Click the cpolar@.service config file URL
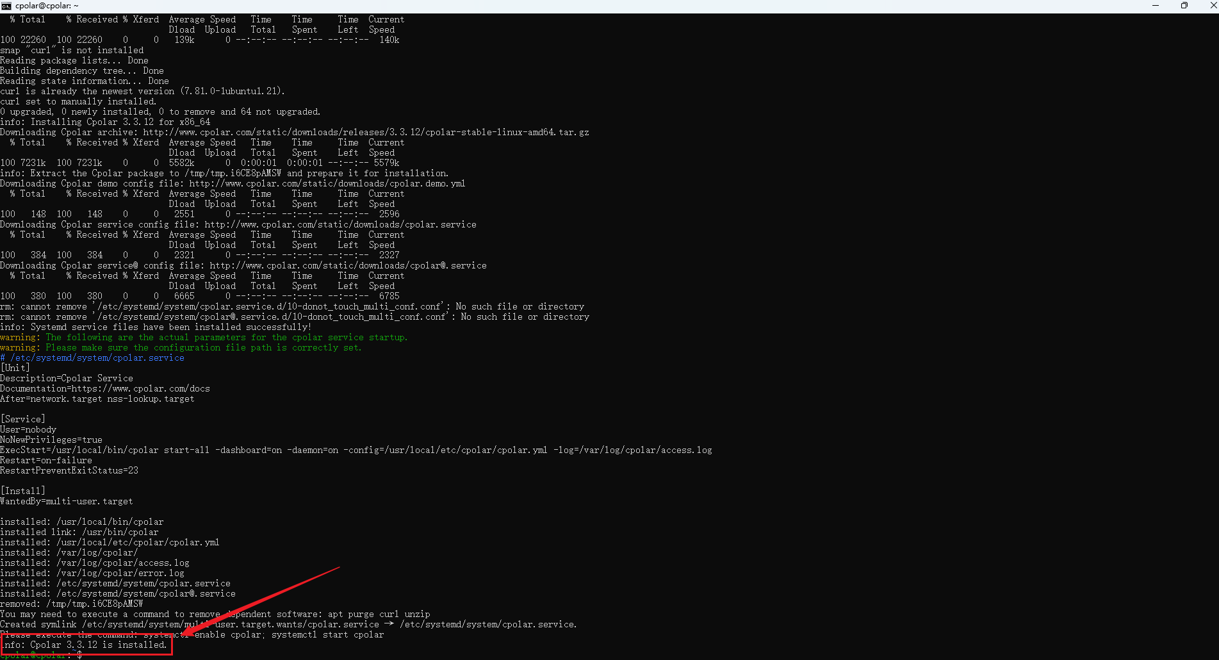This screenshot has height=660, width=1219. (348, 266)
